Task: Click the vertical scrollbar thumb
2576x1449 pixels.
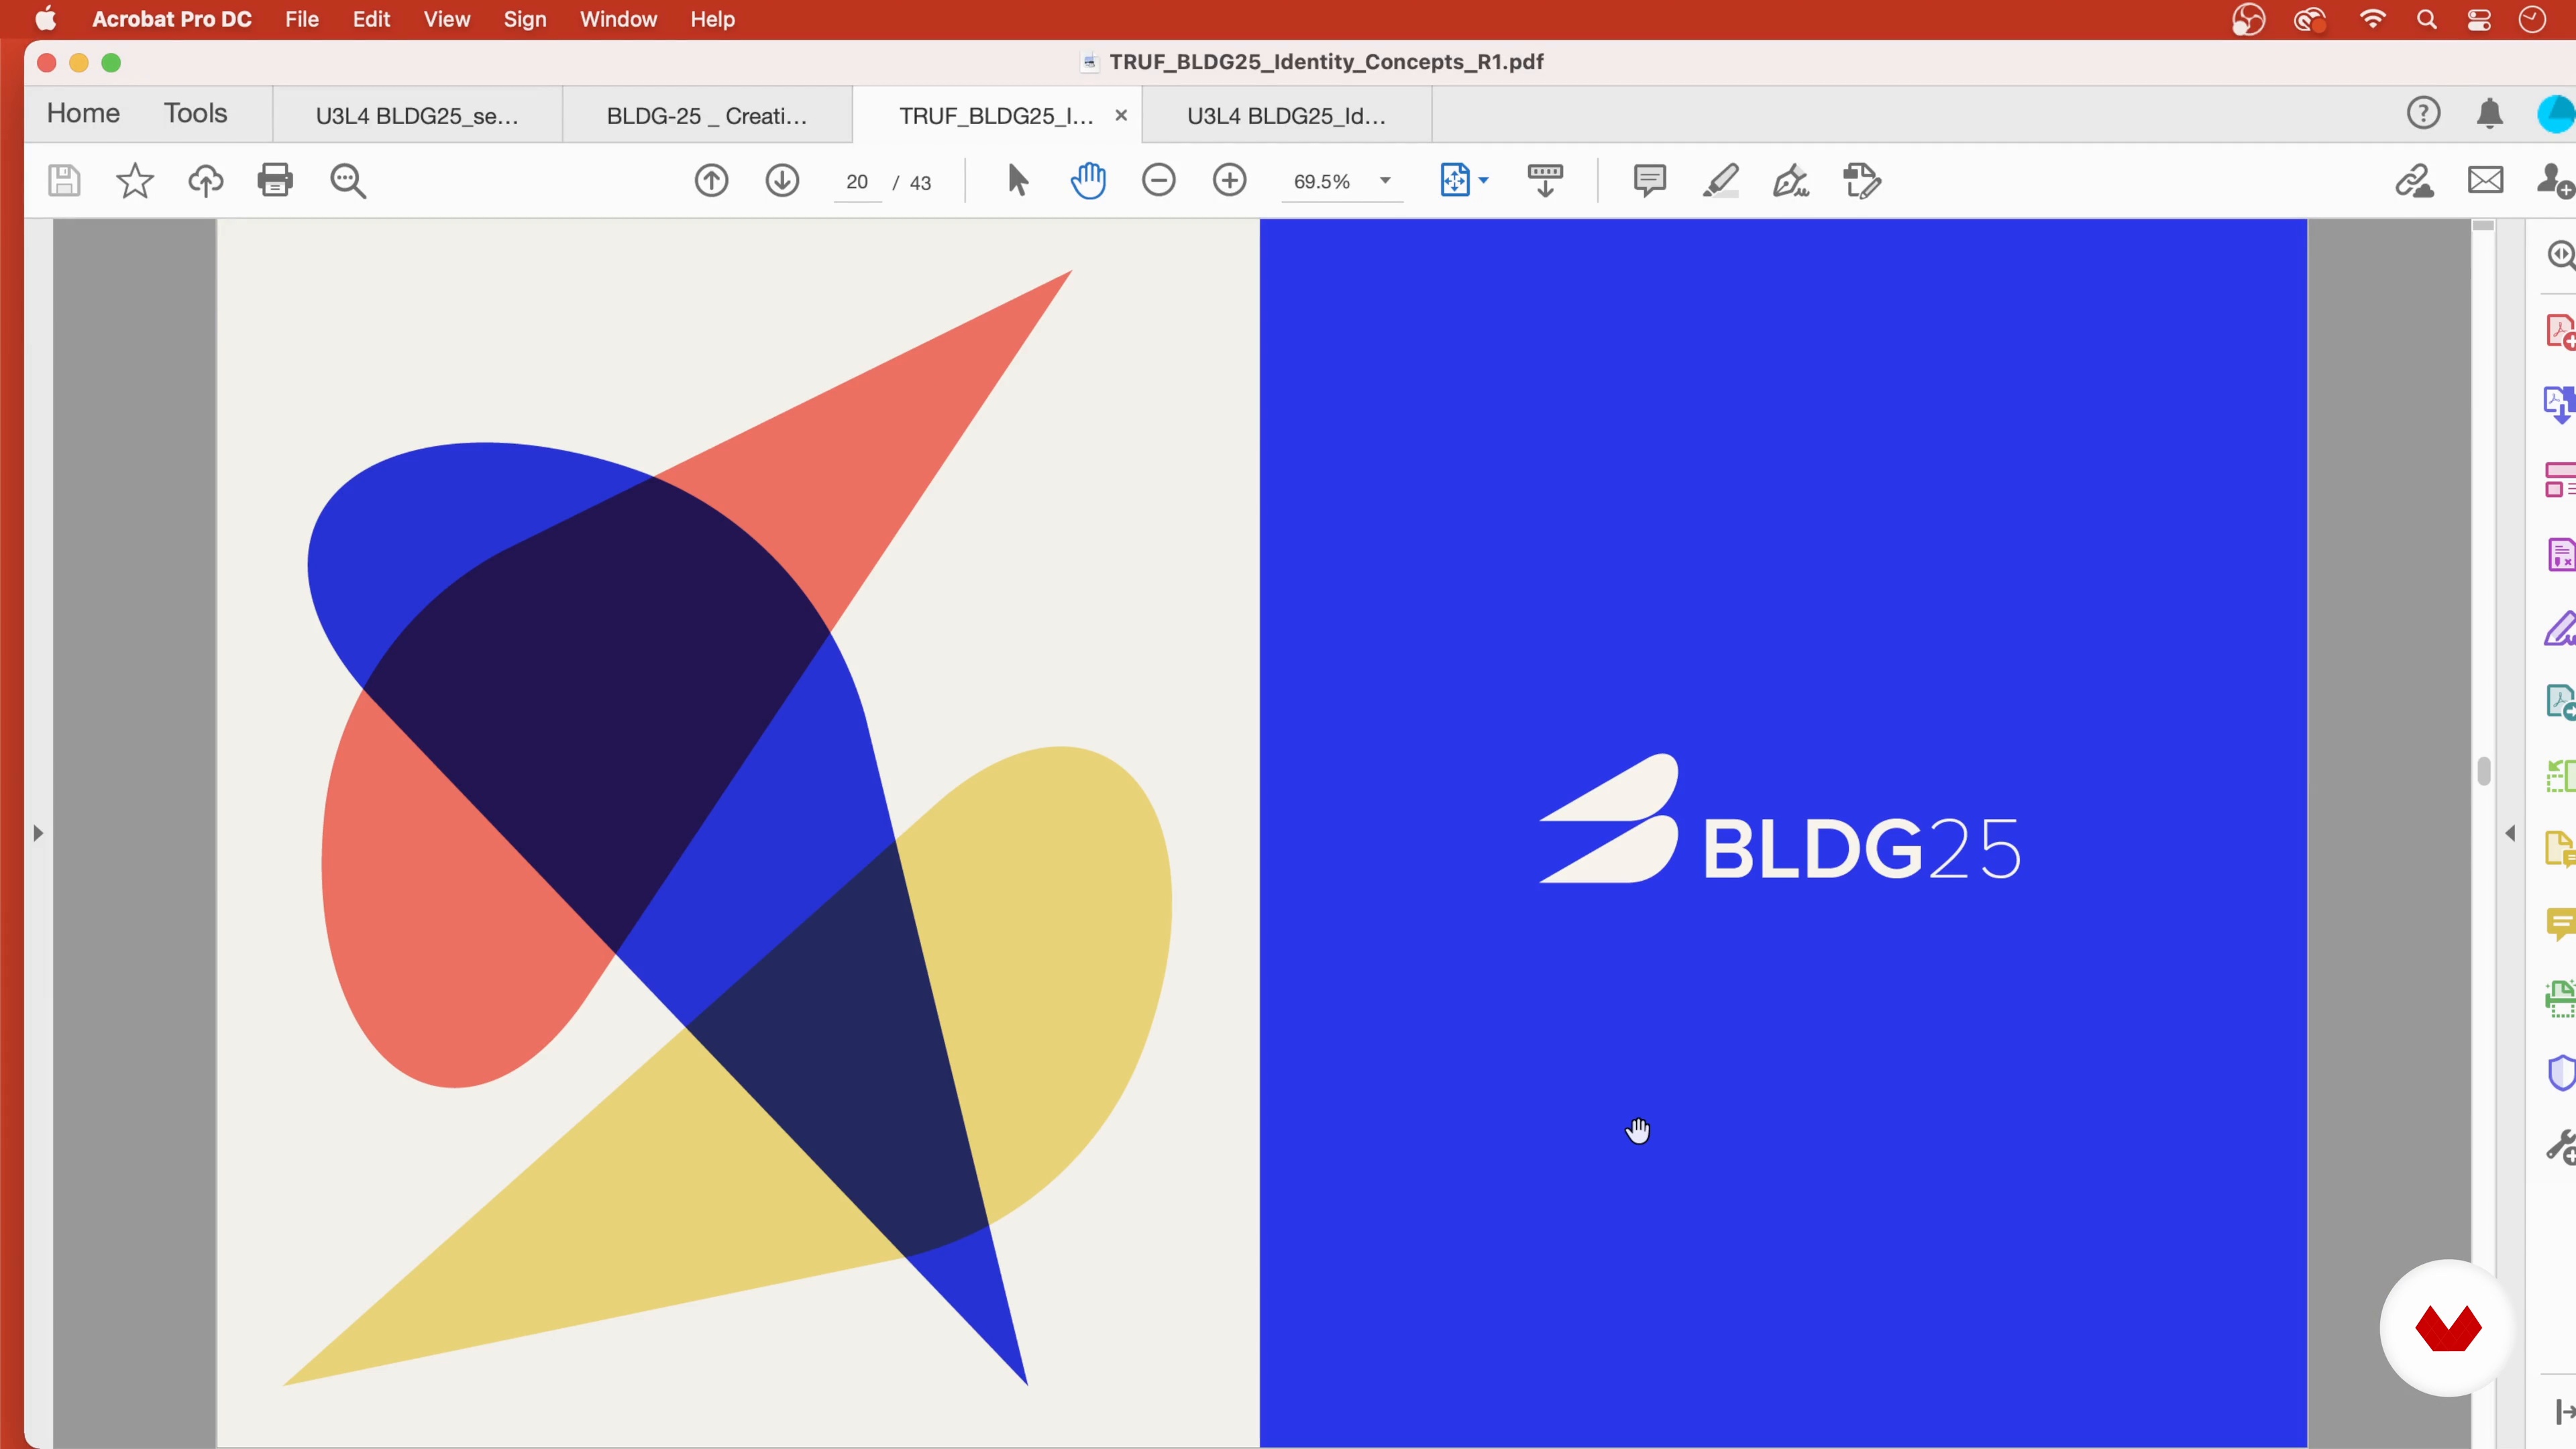Action: click(2483, 771)
